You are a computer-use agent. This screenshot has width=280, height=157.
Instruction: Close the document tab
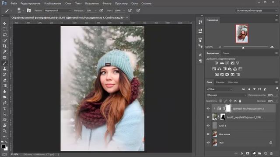127,17
